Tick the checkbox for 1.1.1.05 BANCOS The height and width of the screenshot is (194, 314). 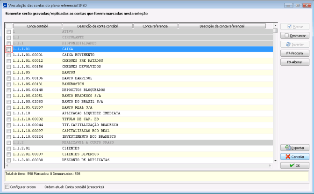(x=8, y=73)
